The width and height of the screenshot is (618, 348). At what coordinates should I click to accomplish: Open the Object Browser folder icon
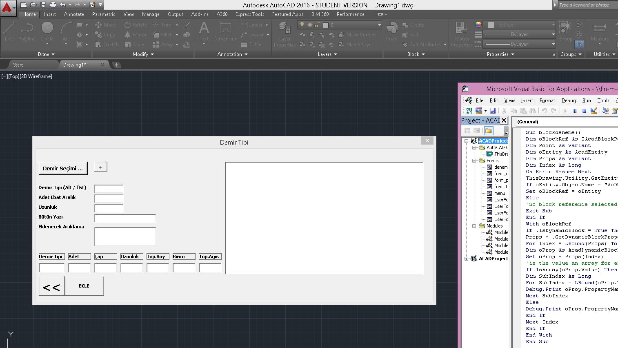point(488,131)
